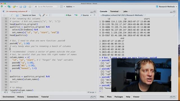Switch to the Console tab

(x=103, y=12)
